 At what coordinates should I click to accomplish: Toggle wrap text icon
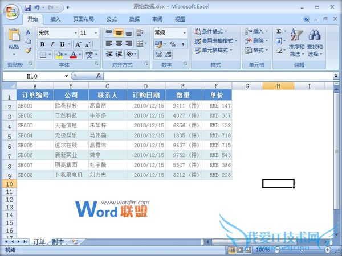tap(140, 33)
